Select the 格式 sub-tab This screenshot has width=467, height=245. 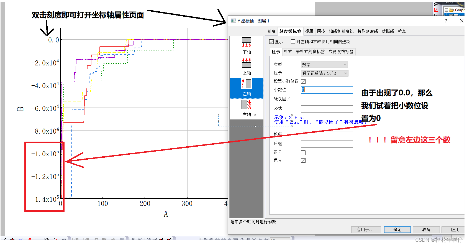(288, 52)
